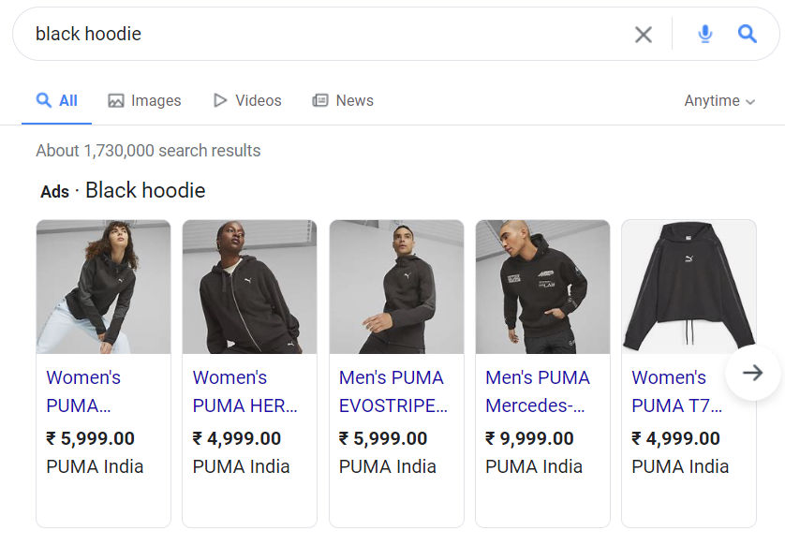Screen dimensions: 785x560
Task: Switch to the Videos tab
Action: (247, 100)
